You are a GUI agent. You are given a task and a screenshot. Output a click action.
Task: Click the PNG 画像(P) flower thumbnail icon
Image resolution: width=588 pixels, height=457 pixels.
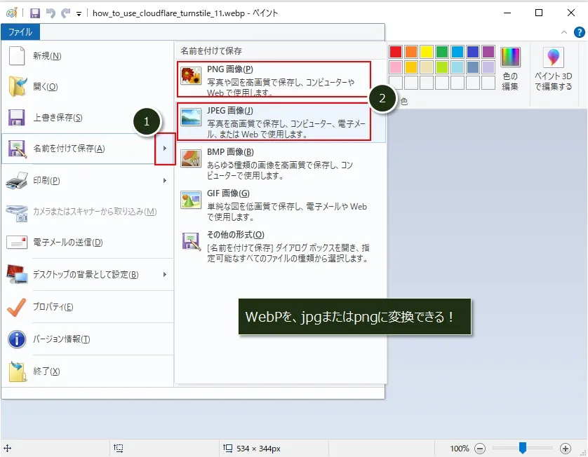point(191,75)
